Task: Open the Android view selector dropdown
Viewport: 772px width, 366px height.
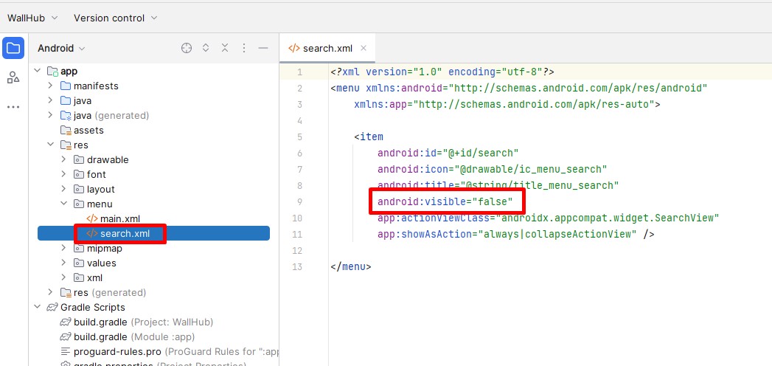Action: tap(61, 48)
